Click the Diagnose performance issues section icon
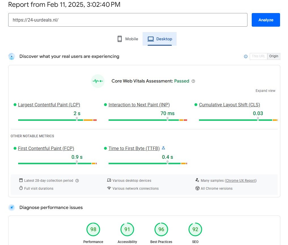Image resolution: width=288 pixels, height=245 pixels. pyautogui.click(x=11, y=207)
